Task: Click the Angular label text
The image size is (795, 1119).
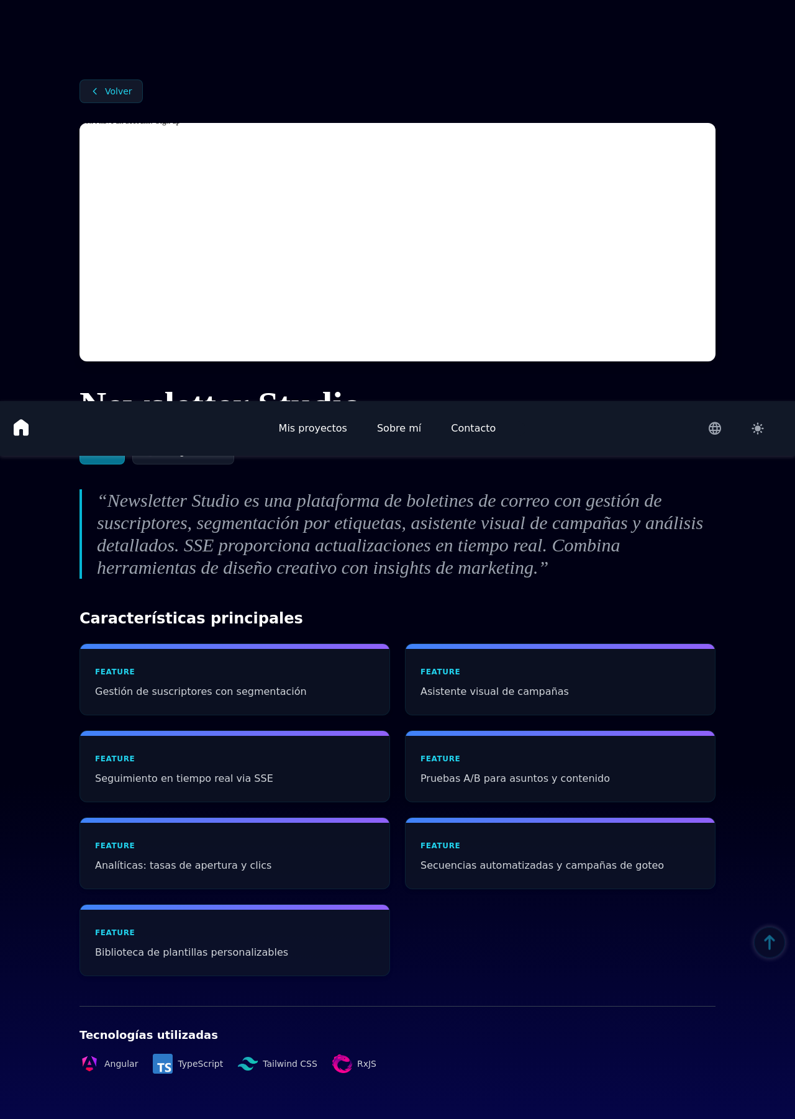Action: (121, 1064)
